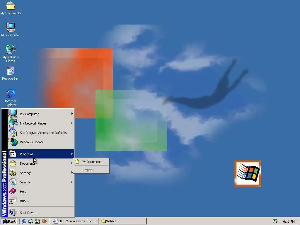Launch Internet Explorer from Quick Launch

click(24, 221)
